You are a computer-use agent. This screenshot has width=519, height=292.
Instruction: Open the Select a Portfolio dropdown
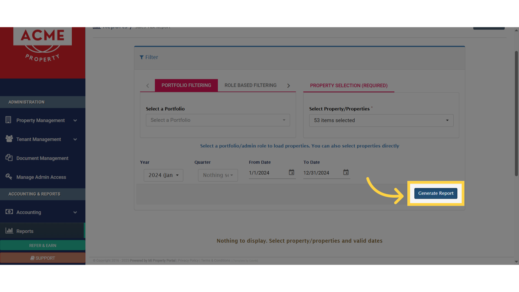point(218,120)
